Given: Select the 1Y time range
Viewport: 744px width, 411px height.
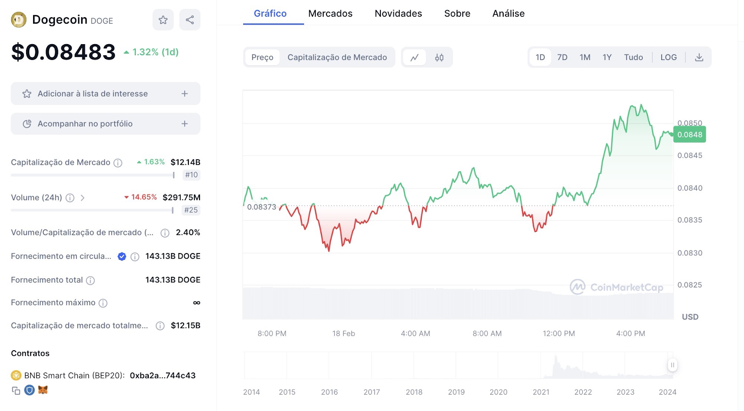Looking at the screenshot, I should tap(607, 58).
